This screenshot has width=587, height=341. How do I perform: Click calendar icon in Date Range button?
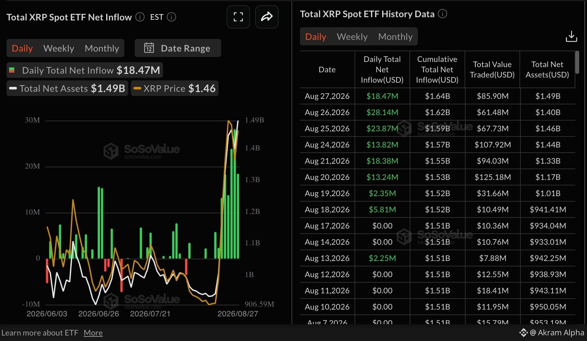pos(149,48)
